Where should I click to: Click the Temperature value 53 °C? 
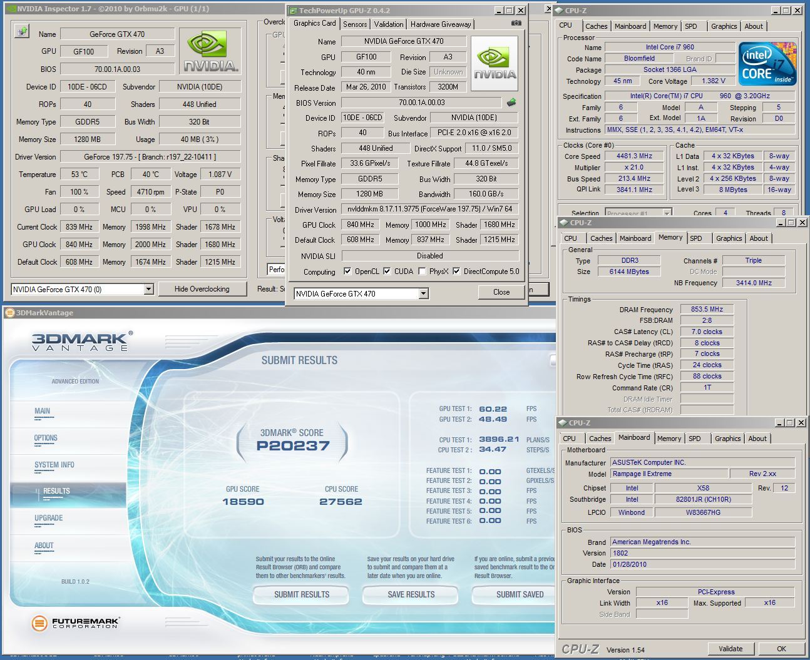click(x=79, y=175)
